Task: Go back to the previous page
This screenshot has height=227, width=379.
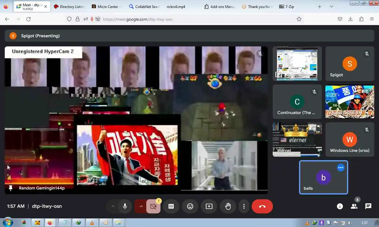Action: pos(7,19)
